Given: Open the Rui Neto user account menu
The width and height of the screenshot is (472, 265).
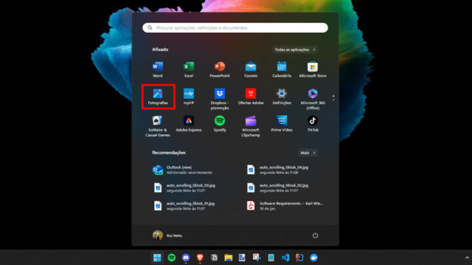Looking at the screenshot, I should pyautogui.click(x=167, y=236).
